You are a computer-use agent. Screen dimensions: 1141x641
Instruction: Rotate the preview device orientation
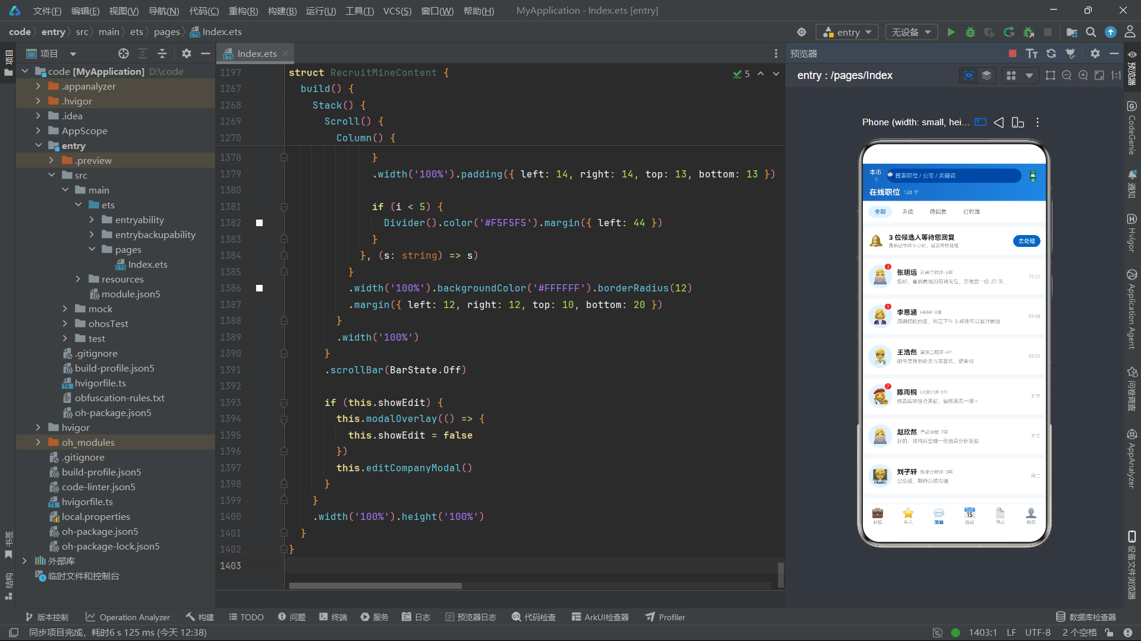pyautogui.click(x=1018, y=122)
